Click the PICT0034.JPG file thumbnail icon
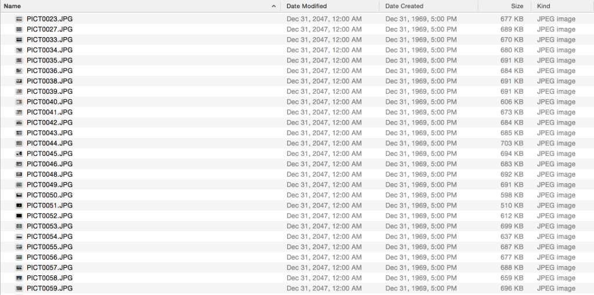 pyautogui.click(x=19, y=50)
